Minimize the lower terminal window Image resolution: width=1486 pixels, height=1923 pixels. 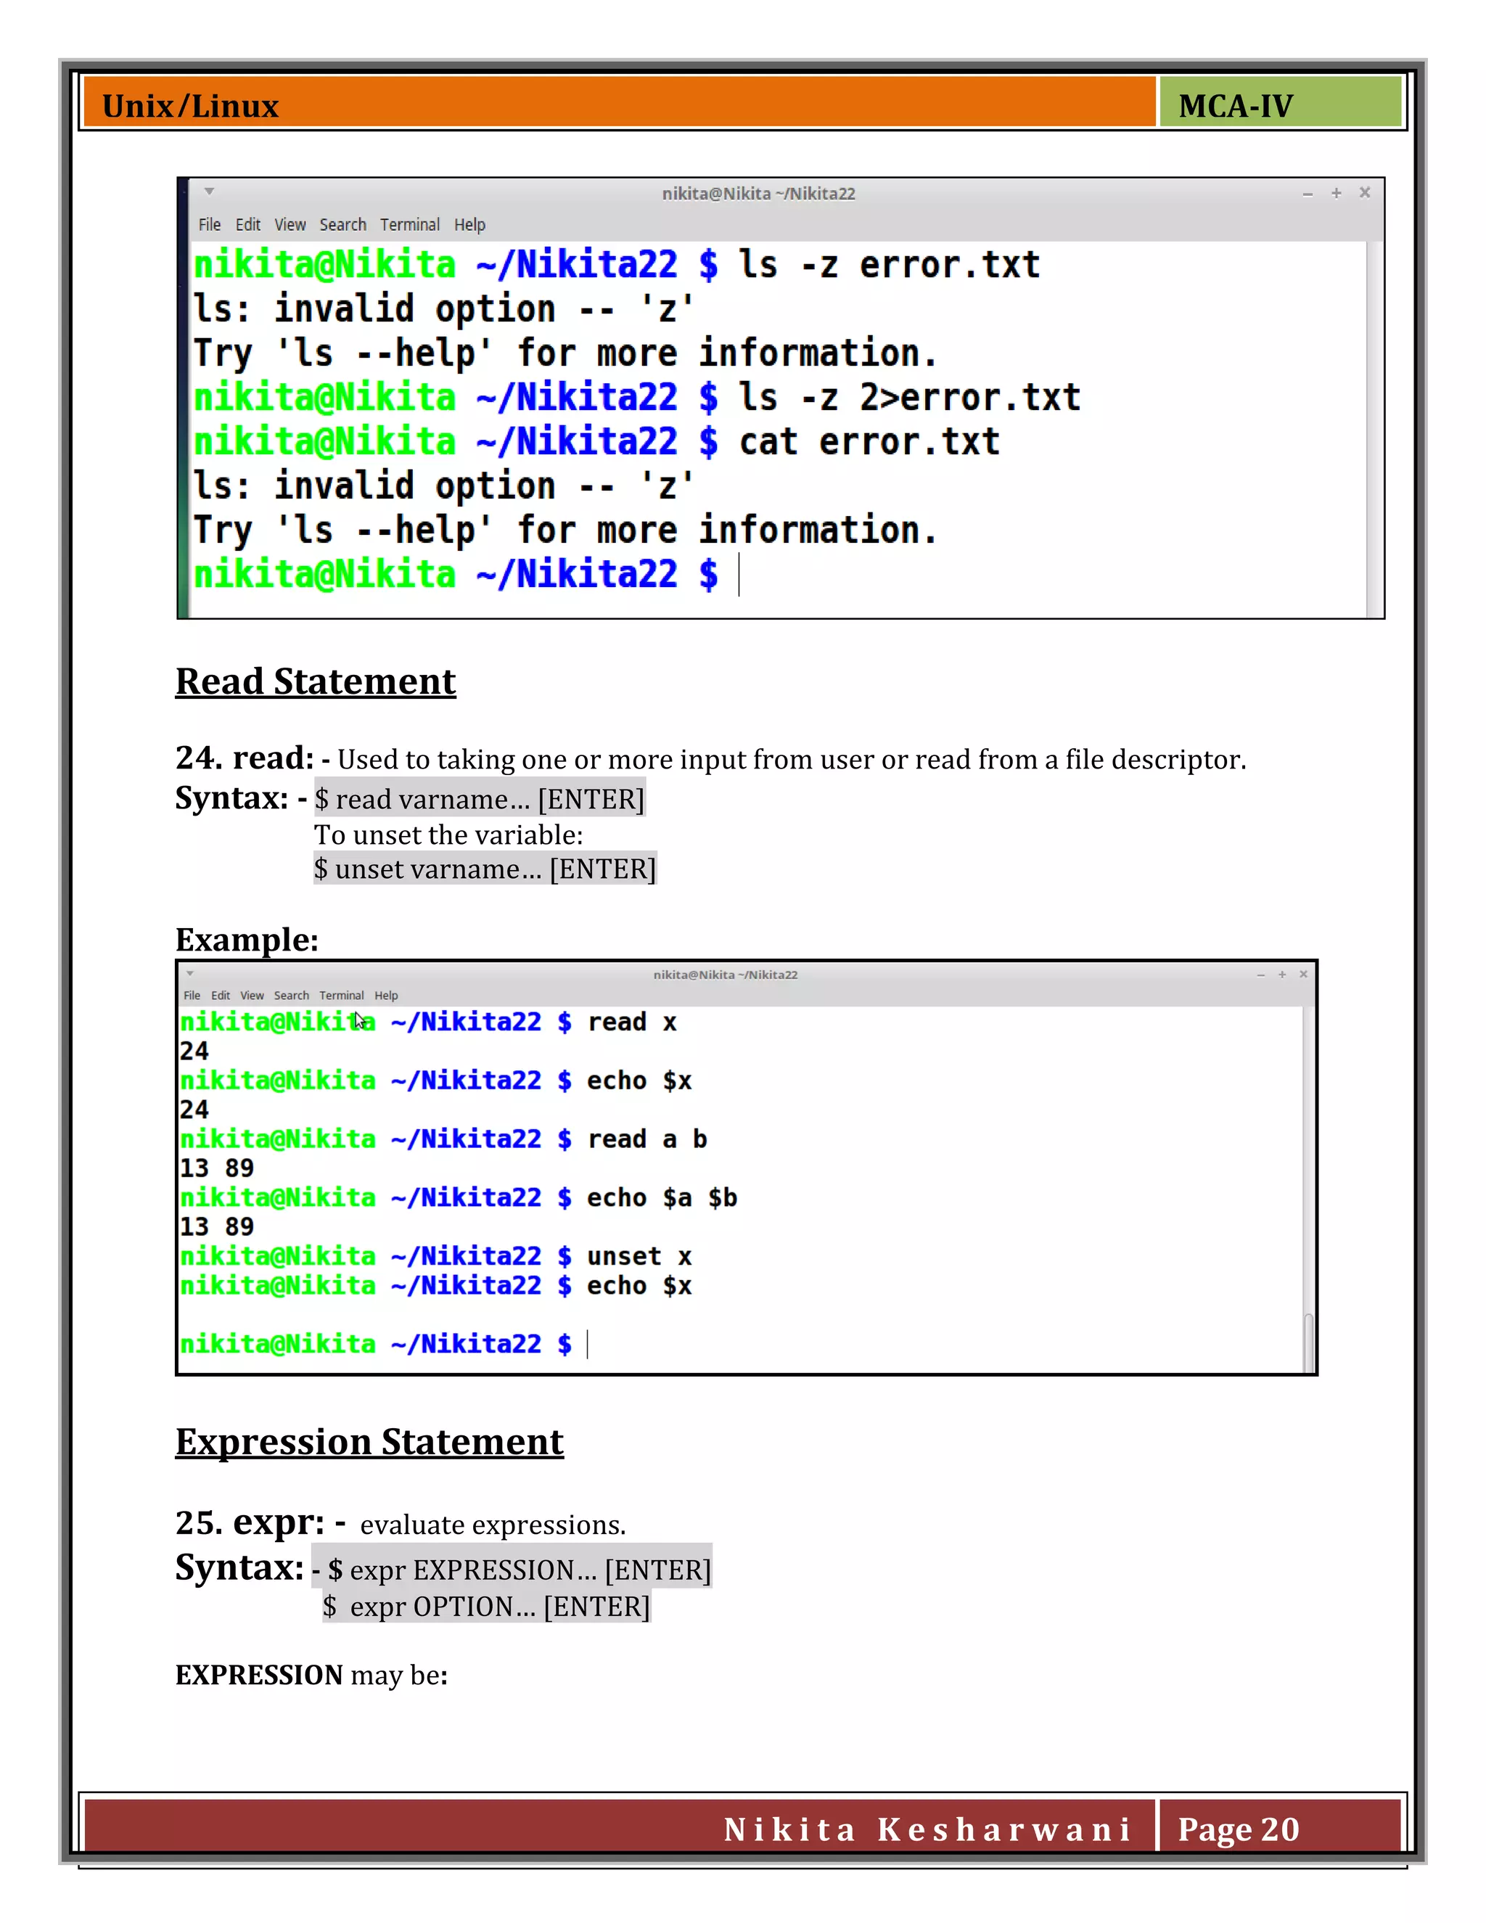click(1260, 975)
